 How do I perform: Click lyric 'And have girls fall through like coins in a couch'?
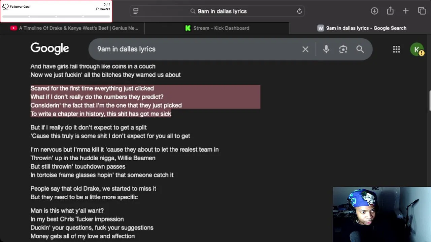click(93, 67)
